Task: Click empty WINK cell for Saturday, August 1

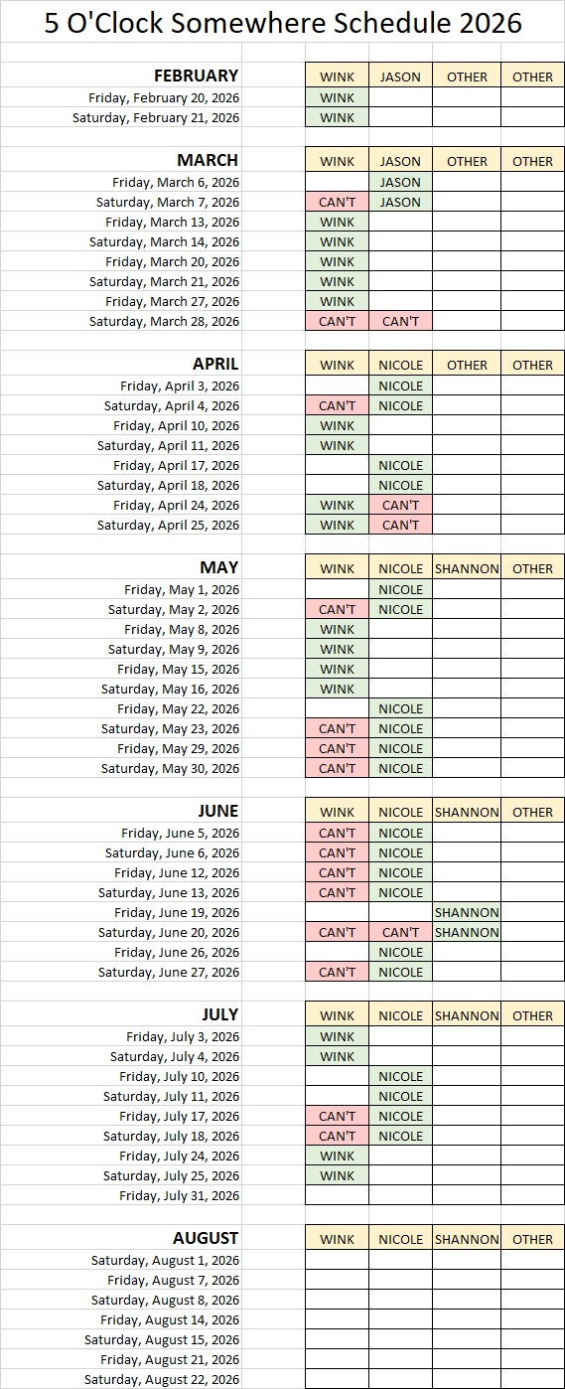Action: point(337,1260)
